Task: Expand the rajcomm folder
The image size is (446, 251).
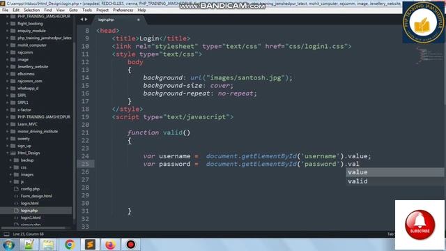Action: pos(8,52)
